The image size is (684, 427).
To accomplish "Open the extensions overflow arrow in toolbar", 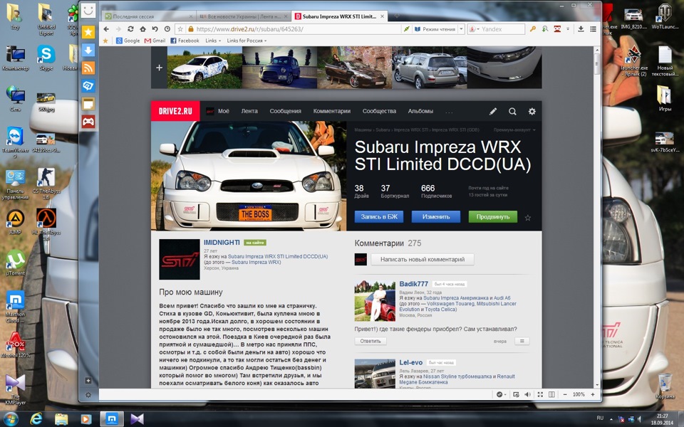I will 568,29.
